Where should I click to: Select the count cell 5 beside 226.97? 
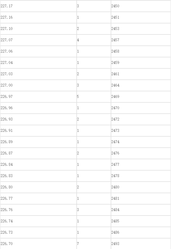tap(94, 97)
